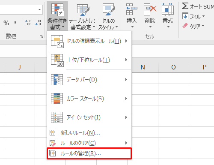Expand the 書式 dropdown arrow in セル group
The width and height of the screenshot is (214, 165).
169,27
